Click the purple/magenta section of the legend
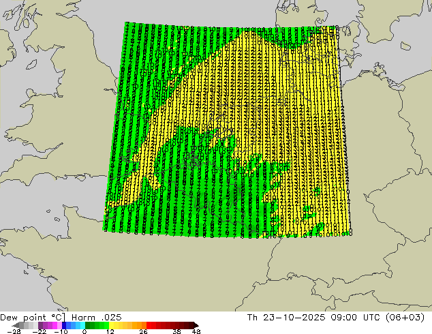Image resolution: width=432 pixels, height=334 pixels. coord(50,325)
